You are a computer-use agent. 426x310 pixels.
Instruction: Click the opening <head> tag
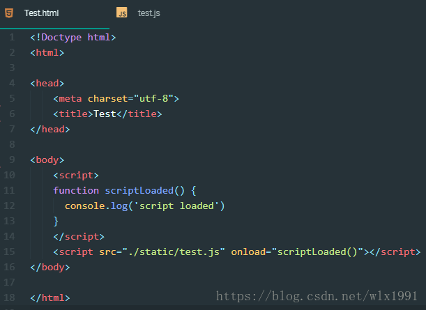pos(47,84)
